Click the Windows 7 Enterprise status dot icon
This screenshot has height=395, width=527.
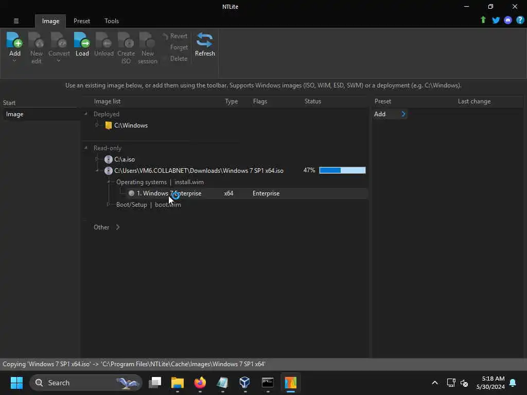(131, 193)
